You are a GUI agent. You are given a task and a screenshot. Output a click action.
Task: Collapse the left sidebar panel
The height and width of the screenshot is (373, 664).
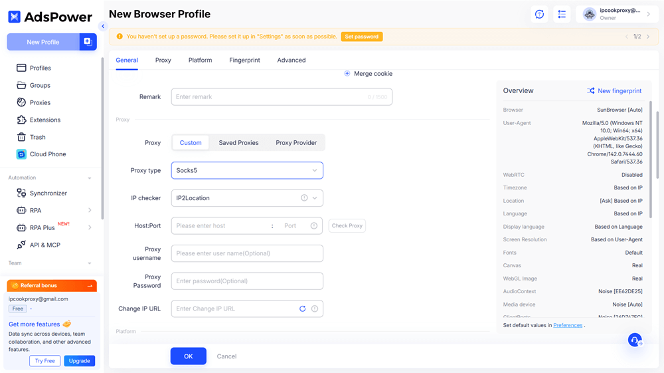coord(103,27)
